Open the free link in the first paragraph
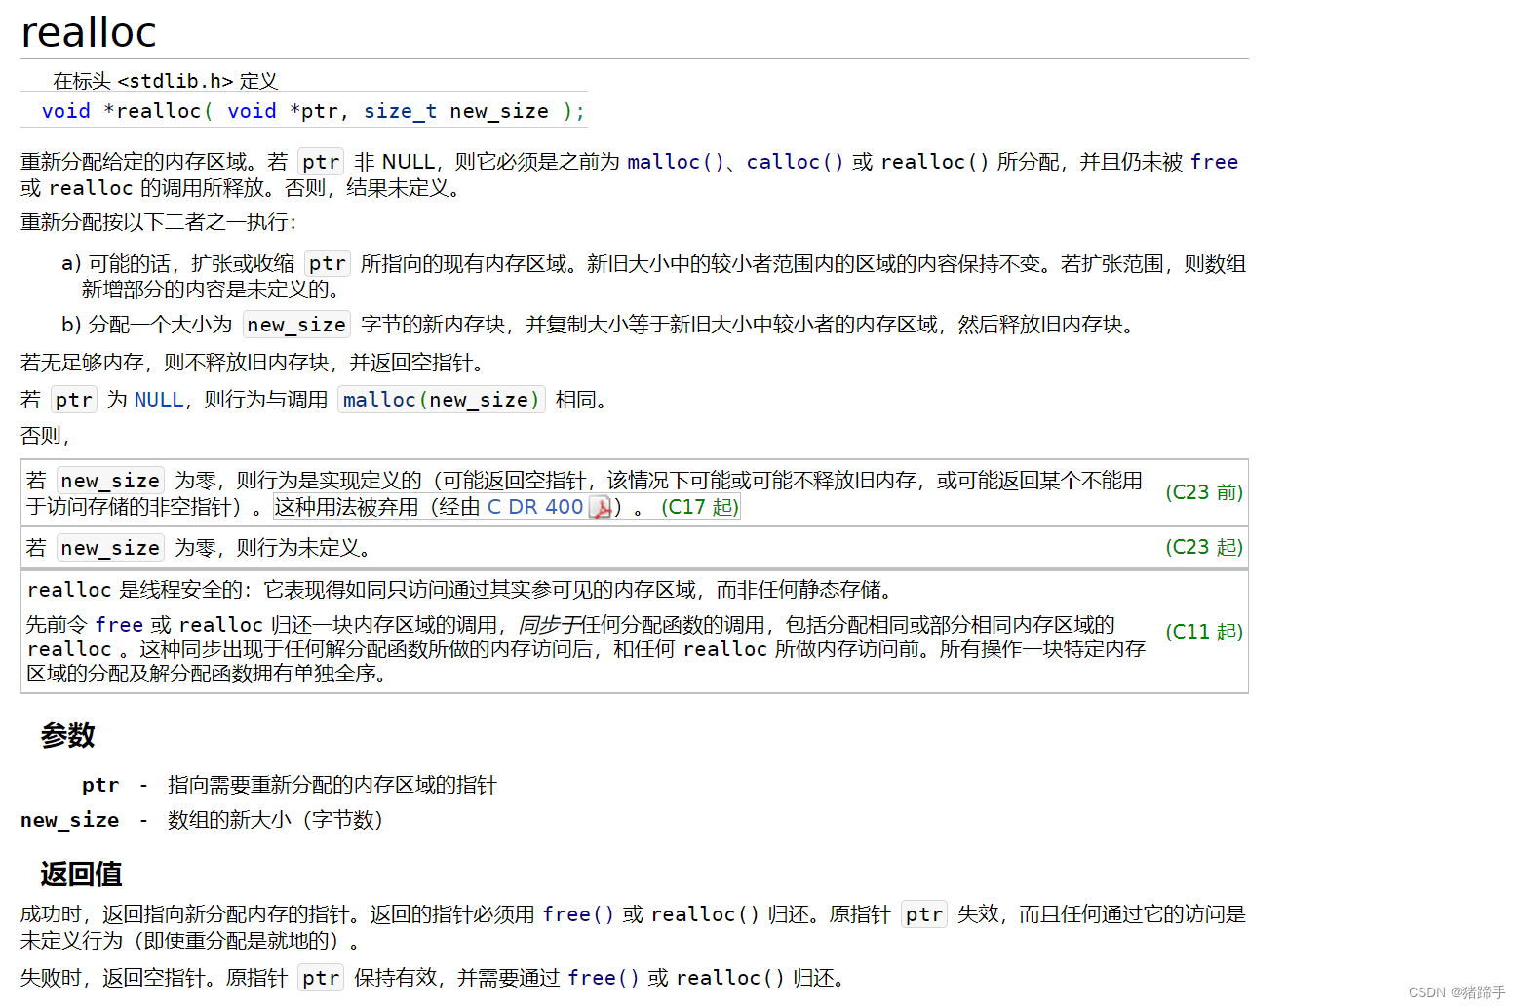This screenshot has height=1008, width=1521. (1214, 162)
